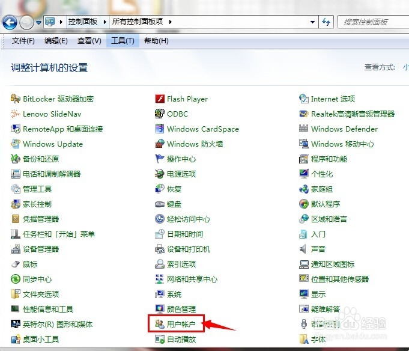Screen dimensions: 409x351
Task: Expand arrow after 控制面板 breadcrumb
Action: pos(105,22)
